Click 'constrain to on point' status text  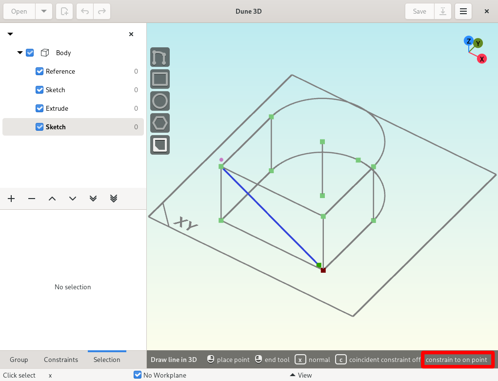tap(457, 360)
